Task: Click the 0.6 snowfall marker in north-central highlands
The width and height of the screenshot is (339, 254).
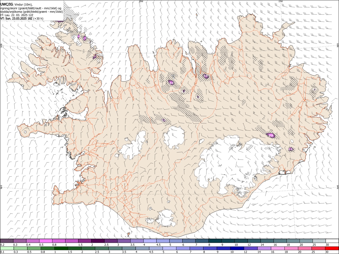Action: (171, 83)
